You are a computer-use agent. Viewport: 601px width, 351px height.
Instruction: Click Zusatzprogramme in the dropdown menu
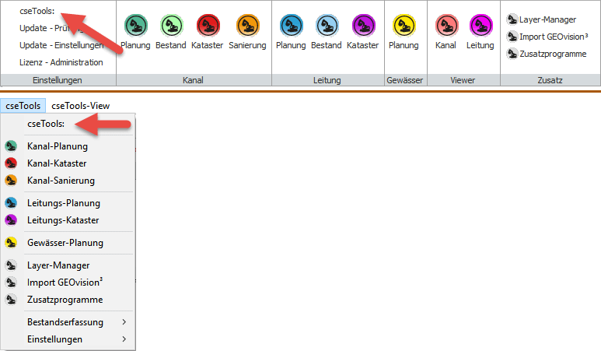coord(65,300)
